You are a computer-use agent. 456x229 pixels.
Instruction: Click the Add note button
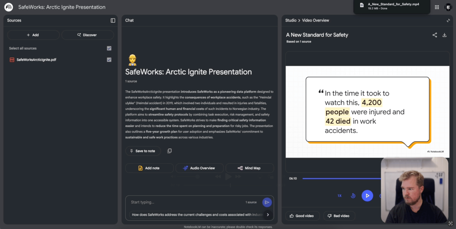[149, 168]
